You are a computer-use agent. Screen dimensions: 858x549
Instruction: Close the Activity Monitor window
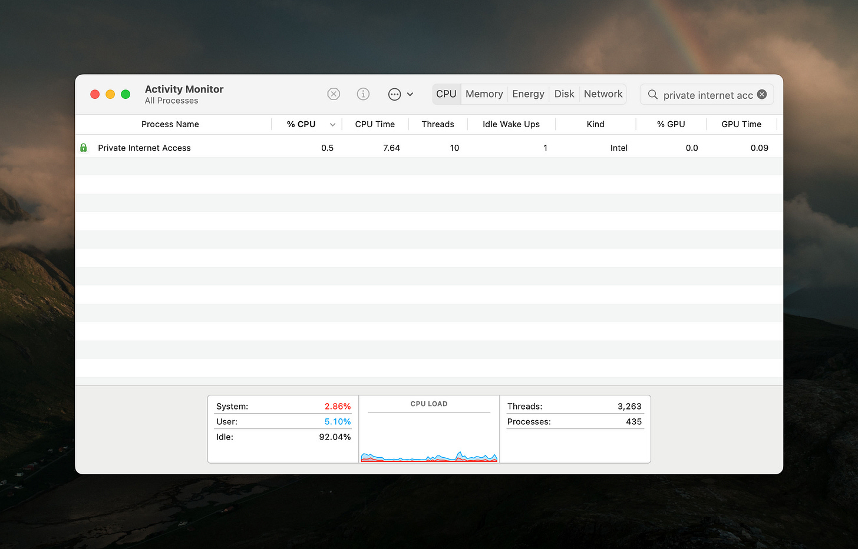95,94
